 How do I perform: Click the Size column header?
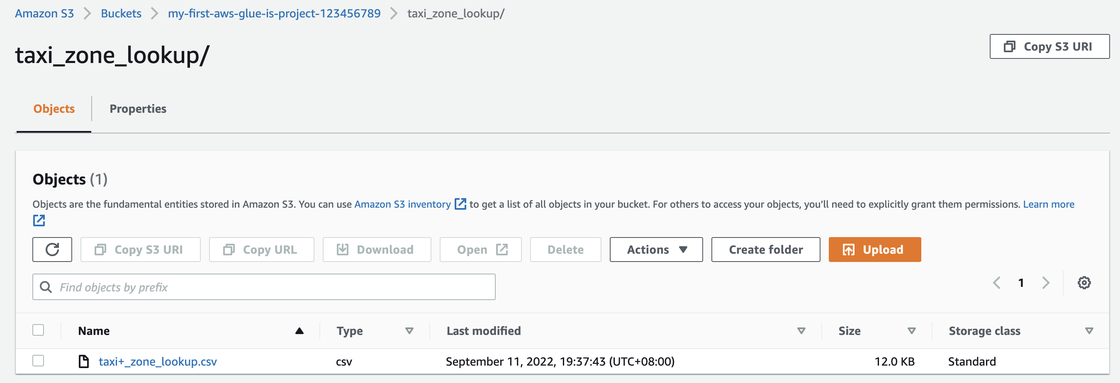tap(849, 331)
